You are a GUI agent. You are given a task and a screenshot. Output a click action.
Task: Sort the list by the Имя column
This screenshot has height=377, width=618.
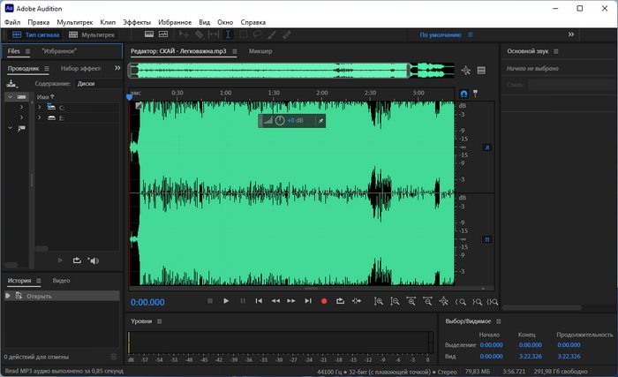point(45,96)
